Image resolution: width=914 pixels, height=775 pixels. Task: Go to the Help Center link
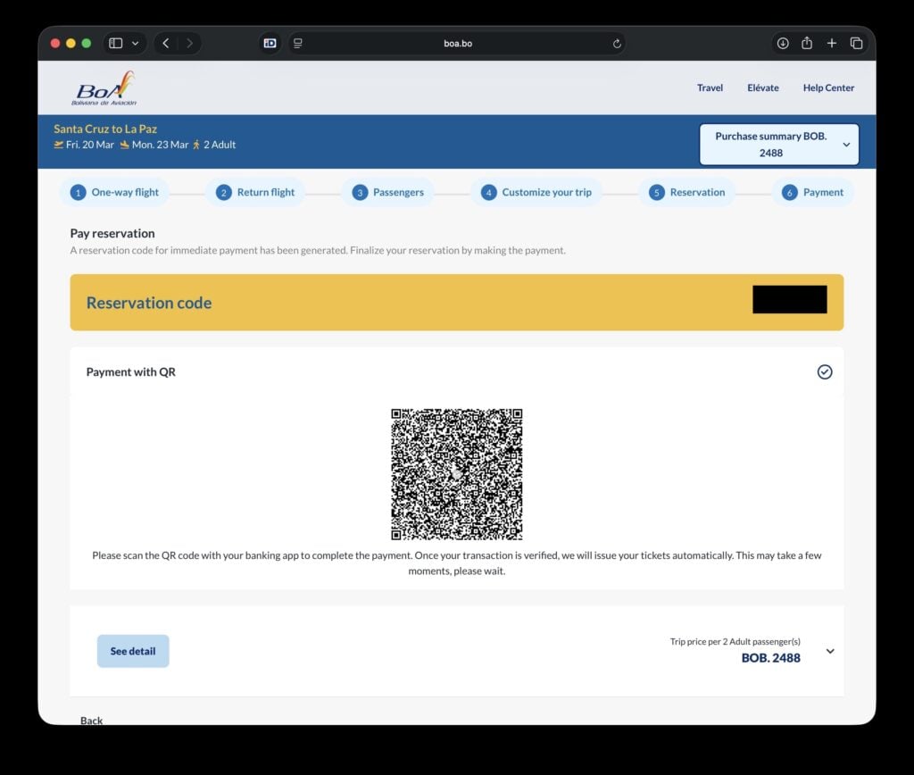pos(828,87)
